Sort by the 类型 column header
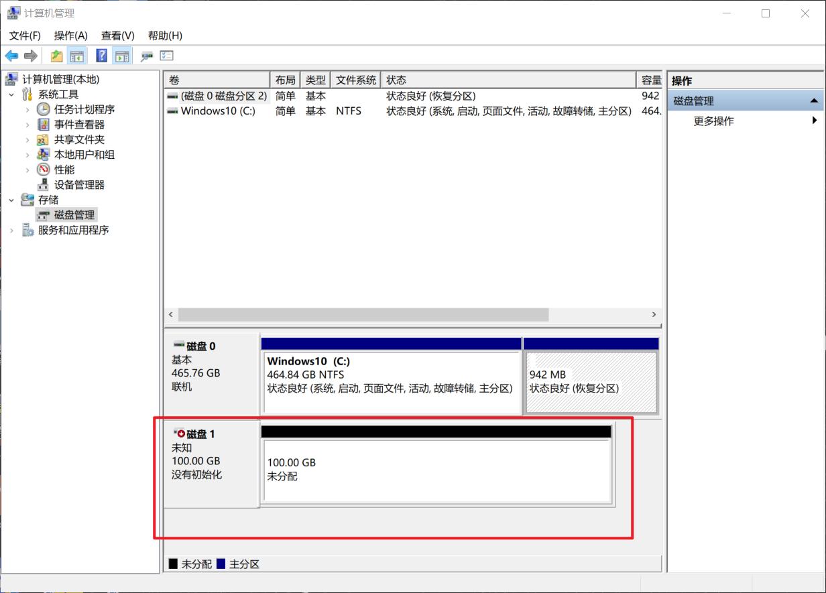 [316, 80]
